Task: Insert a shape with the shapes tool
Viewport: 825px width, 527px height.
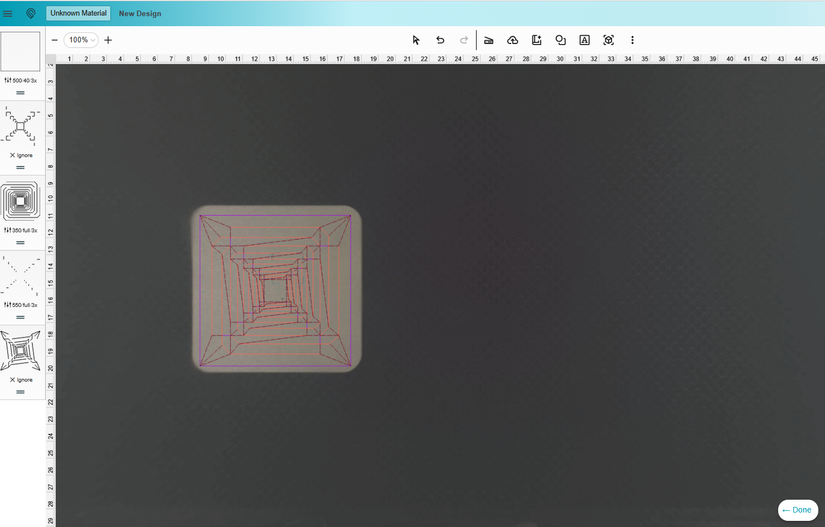Action: (561, 40)
